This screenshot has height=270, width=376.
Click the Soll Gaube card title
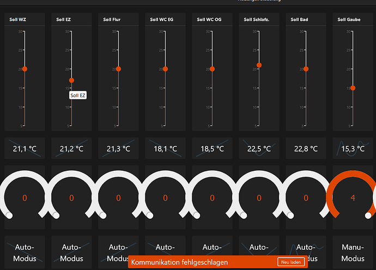click(x=349, y=20)
